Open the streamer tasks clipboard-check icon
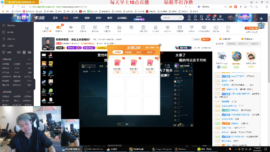The width and height of the screenshot is (270, 152). 83,27
